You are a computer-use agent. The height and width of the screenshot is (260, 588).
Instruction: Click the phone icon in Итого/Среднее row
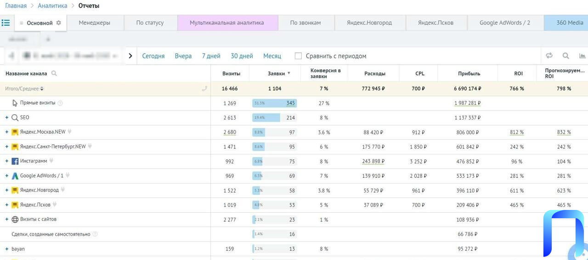click(204, 89)
